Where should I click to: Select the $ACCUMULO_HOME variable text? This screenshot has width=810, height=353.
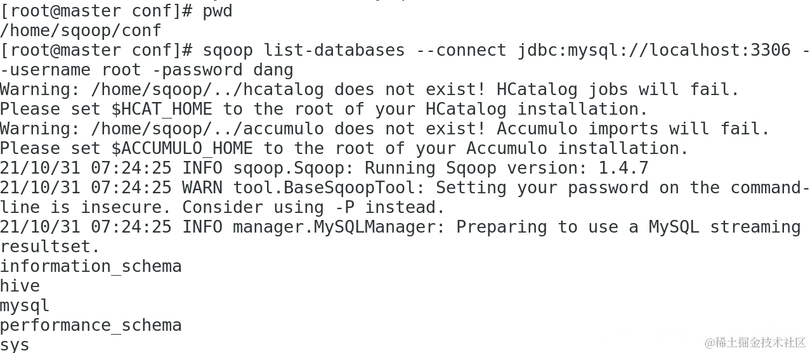(x=182, y=148)
